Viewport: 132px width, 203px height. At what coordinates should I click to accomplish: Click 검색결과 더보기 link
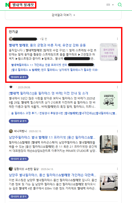(x=63, y=15)
